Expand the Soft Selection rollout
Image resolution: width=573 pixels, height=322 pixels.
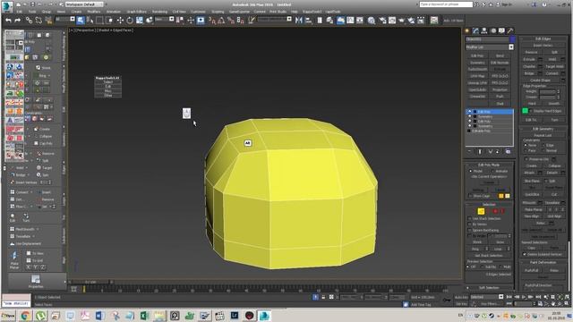pos(489,288)
